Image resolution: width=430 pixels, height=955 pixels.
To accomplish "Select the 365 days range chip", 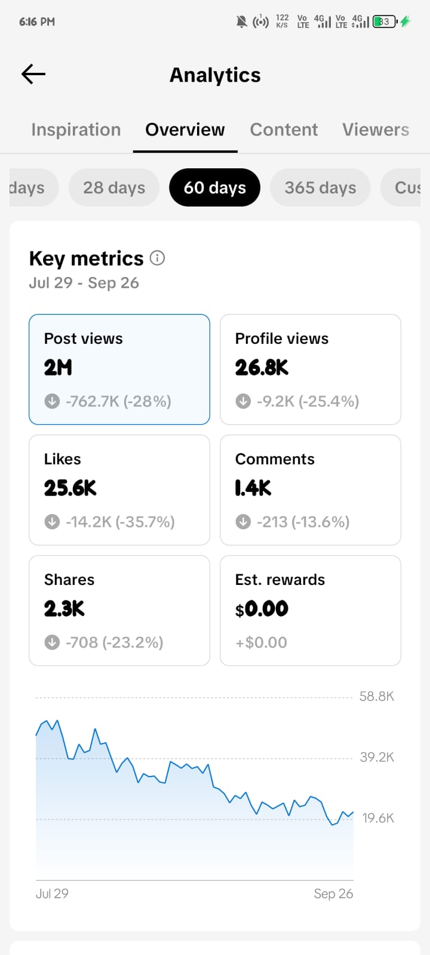I will click(320, 187).
